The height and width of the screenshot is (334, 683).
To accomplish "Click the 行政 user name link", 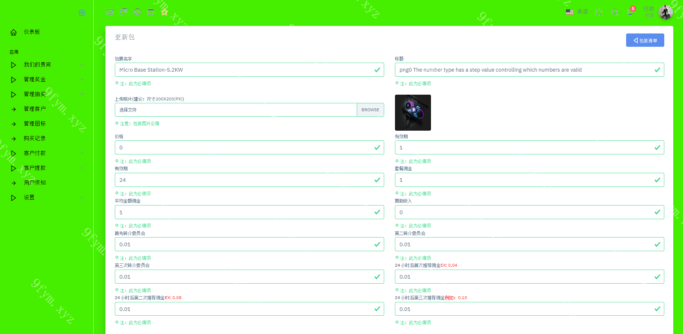I will [x=649, y=9].
